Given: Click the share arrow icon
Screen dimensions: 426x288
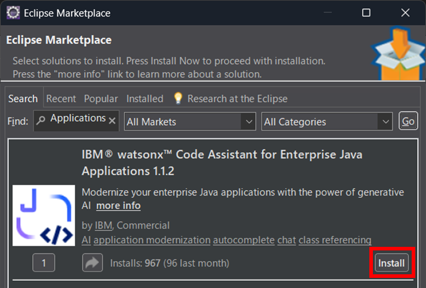Looking at the screenshot, I should point(92,263).
